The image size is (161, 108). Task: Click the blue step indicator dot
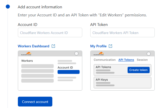[x=8, y=7]
